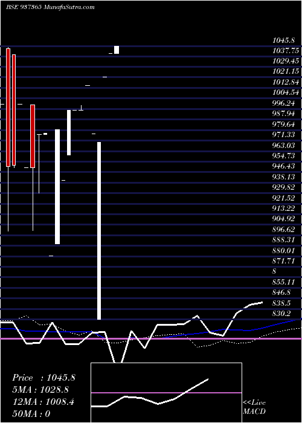This screenshot has width=302, height=423.
Task: Select the 929.82 price label
Action: coord(283,187)
